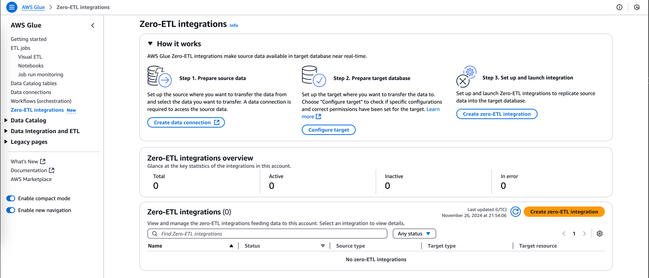Click the New badge beside Zero-ETL integrations
The image size is (649, 278).
coord(71,110)
